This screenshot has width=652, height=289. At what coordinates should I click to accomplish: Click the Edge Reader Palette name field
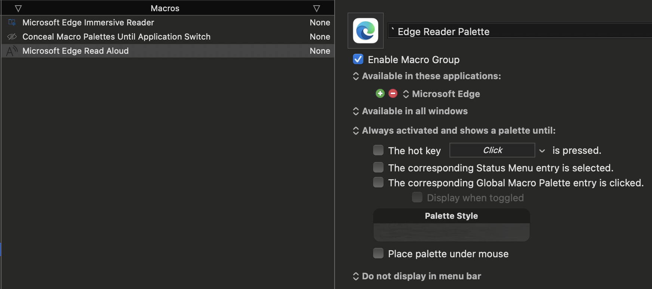click(x=520, y=31)
